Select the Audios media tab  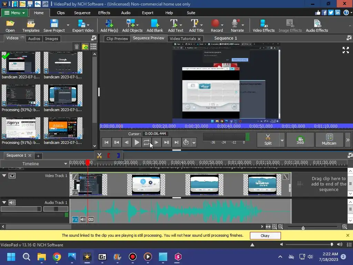pos(34,39)
